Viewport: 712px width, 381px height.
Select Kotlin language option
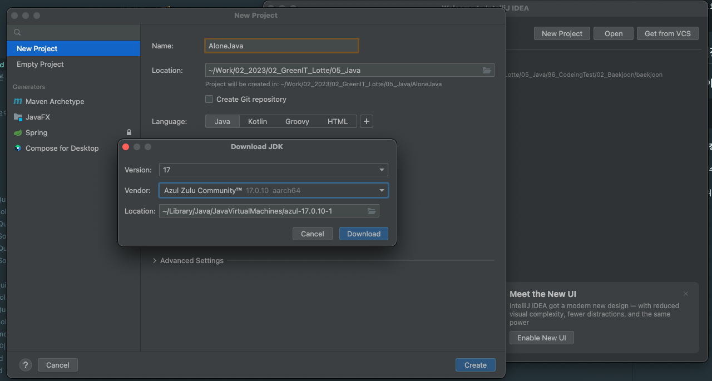point(258,121)
